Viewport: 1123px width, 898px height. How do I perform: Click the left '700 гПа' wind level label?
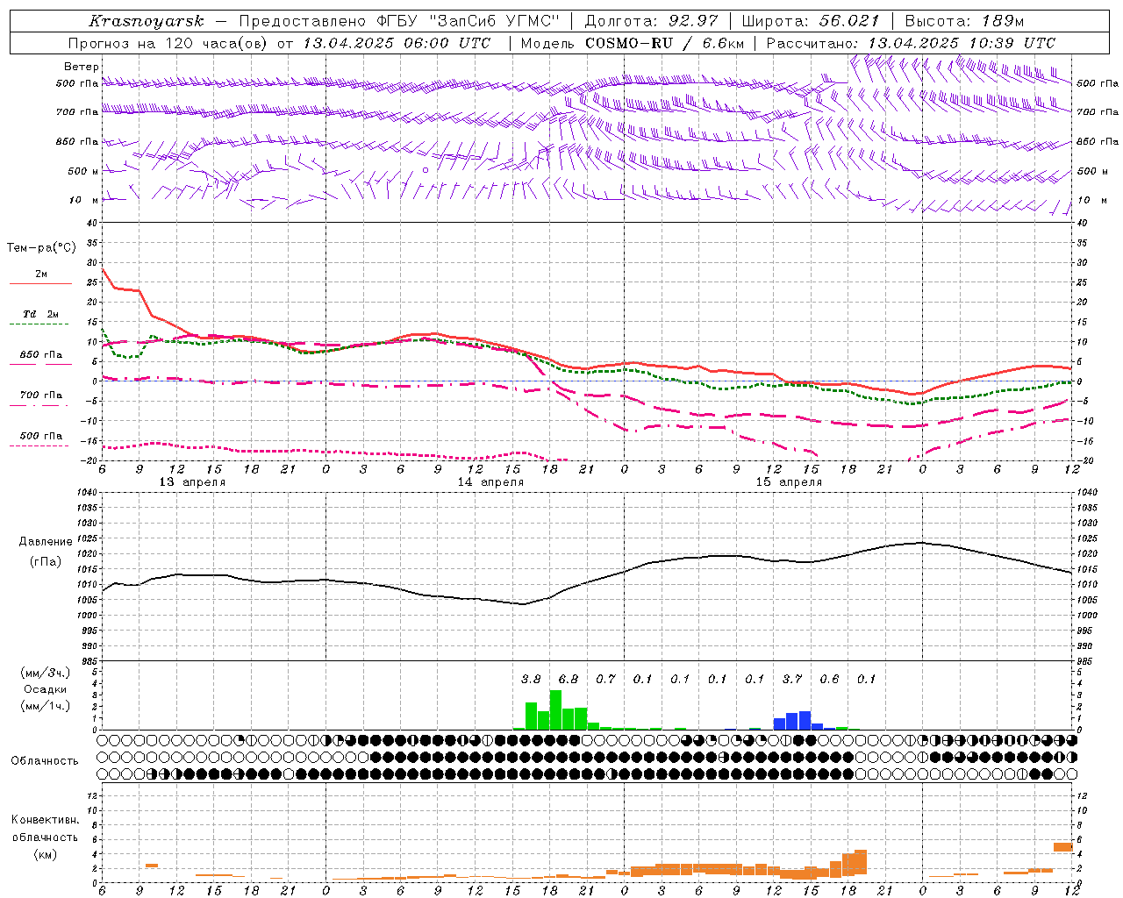pos(77,112)
